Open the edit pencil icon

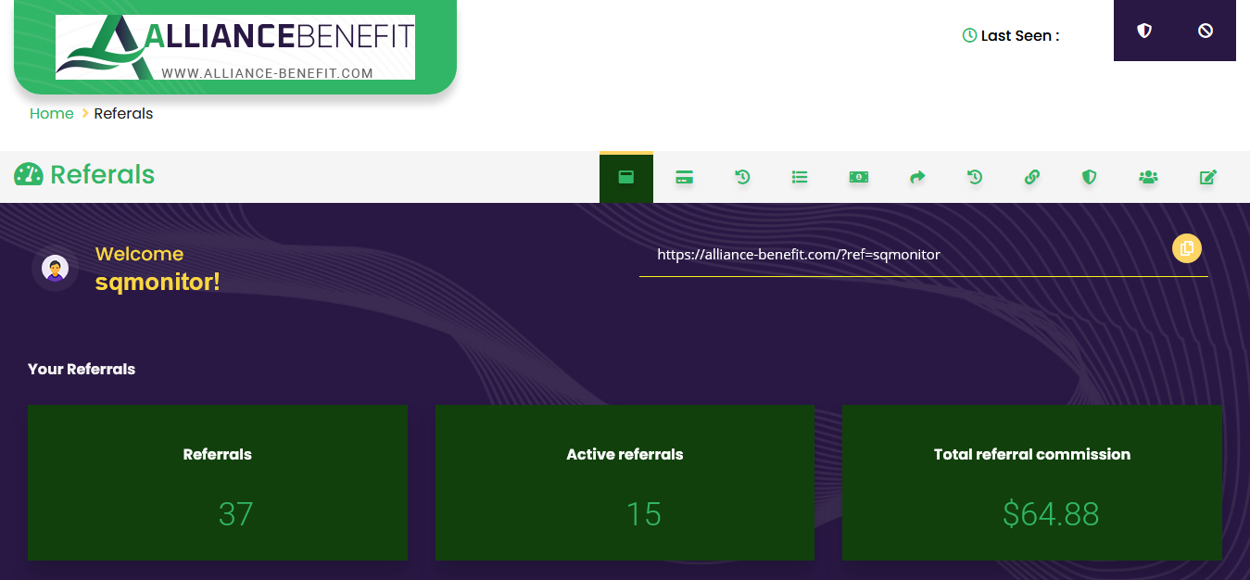click(x=1207, y=177)
